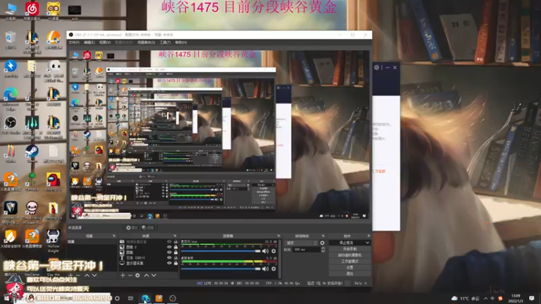Open OBS Studio desktop shortcut
This screenshot has height=304, width=541.
click(x=11, y=125)
